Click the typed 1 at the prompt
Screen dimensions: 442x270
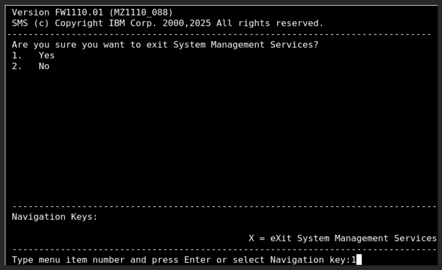point(353,260)
